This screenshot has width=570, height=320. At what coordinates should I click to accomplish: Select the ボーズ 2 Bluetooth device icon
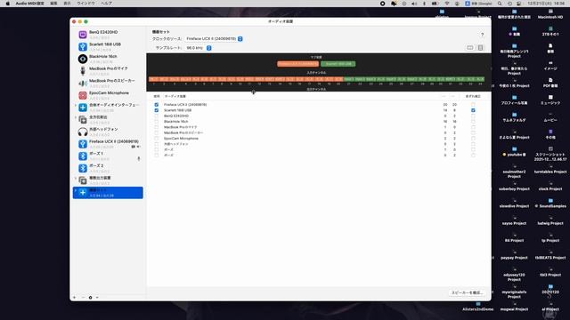83,168
